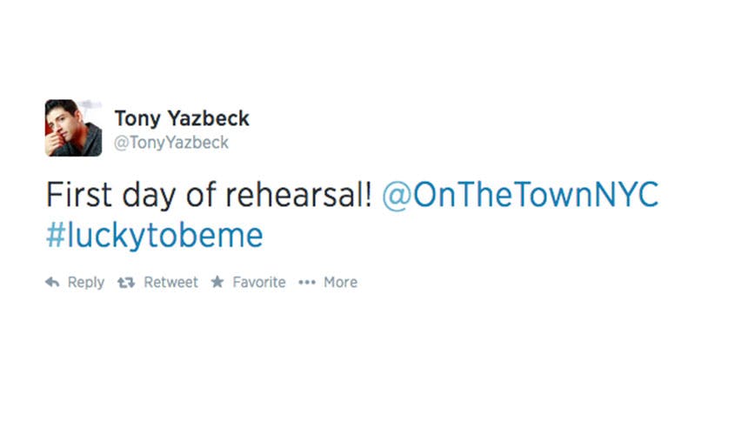
Task: Click the retweet arrows icon
Action: tap(126, 283)
